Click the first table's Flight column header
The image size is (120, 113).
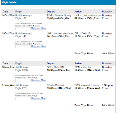pyautogui.click(x=19, y=12)
